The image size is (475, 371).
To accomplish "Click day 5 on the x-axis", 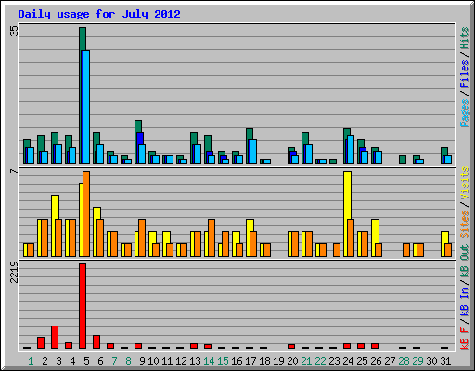I will pyautogui.click(x=86, y=361).
